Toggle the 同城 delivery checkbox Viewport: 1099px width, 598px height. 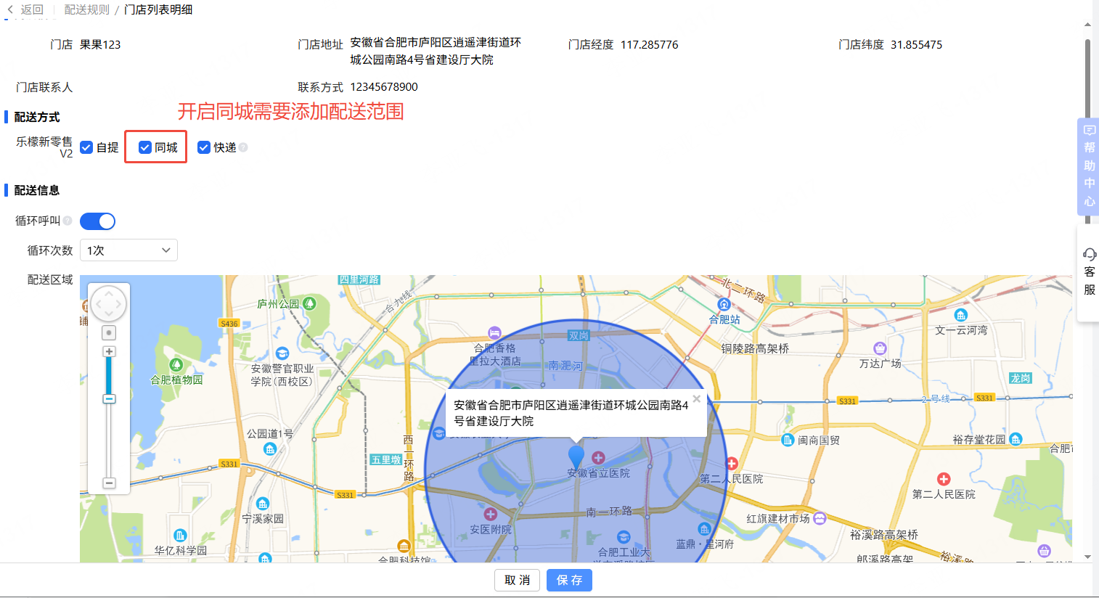click(x=145, y=147)
